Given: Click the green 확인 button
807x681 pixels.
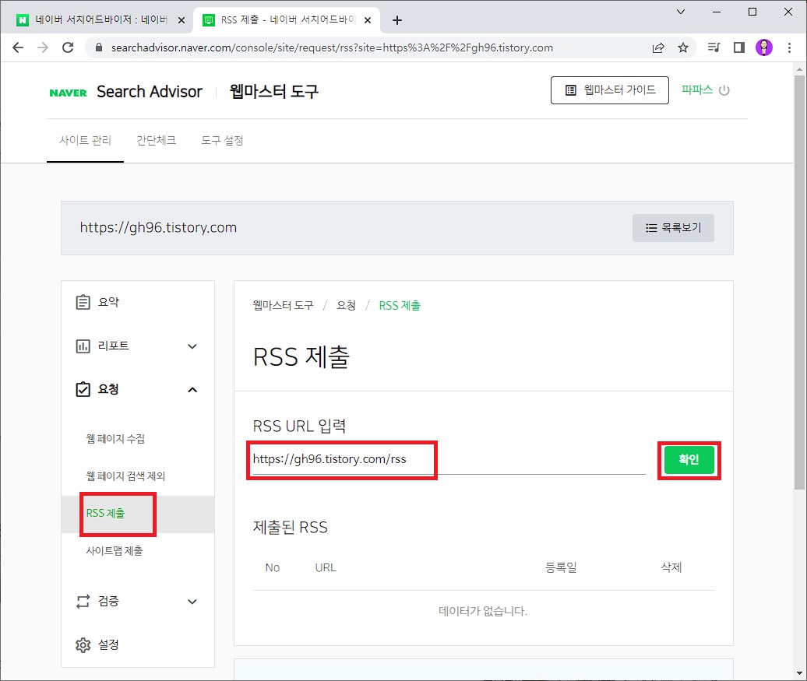Looking at the screenshot, I should [689, 459].
